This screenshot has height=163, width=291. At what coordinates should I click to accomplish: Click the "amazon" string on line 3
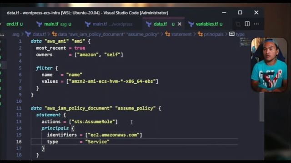click(88, 55)
